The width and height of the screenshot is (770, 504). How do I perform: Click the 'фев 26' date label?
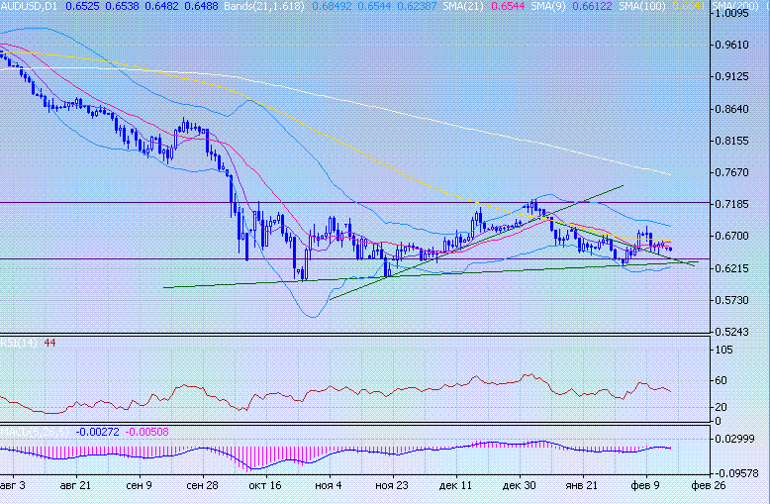tap(708, 486)
